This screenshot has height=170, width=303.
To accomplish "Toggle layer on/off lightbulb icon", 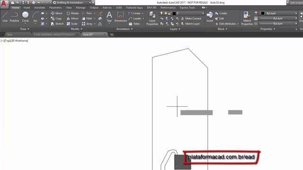I will 161,13.
